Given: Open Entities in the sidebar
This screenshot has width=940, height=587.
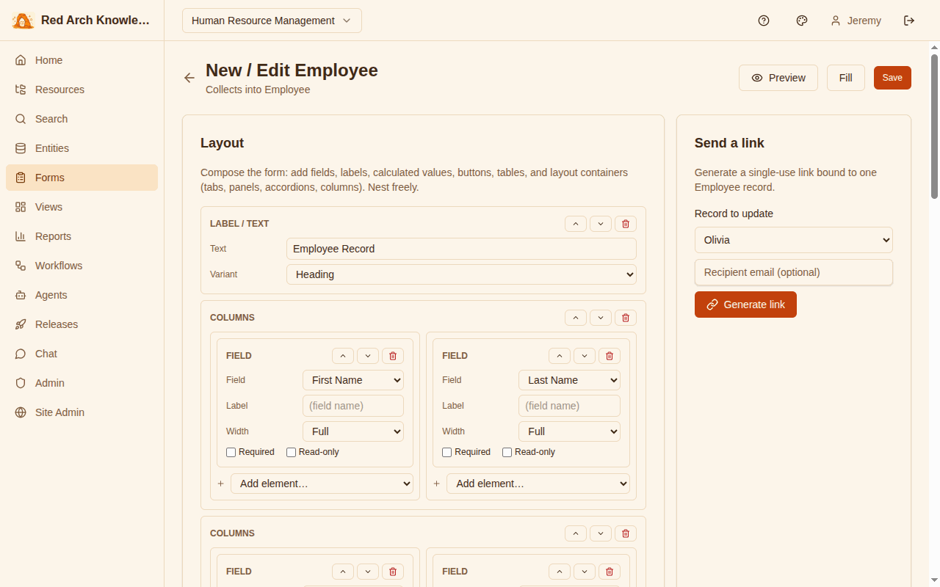Looking at the screenshot, I should (x=82, y=148).
